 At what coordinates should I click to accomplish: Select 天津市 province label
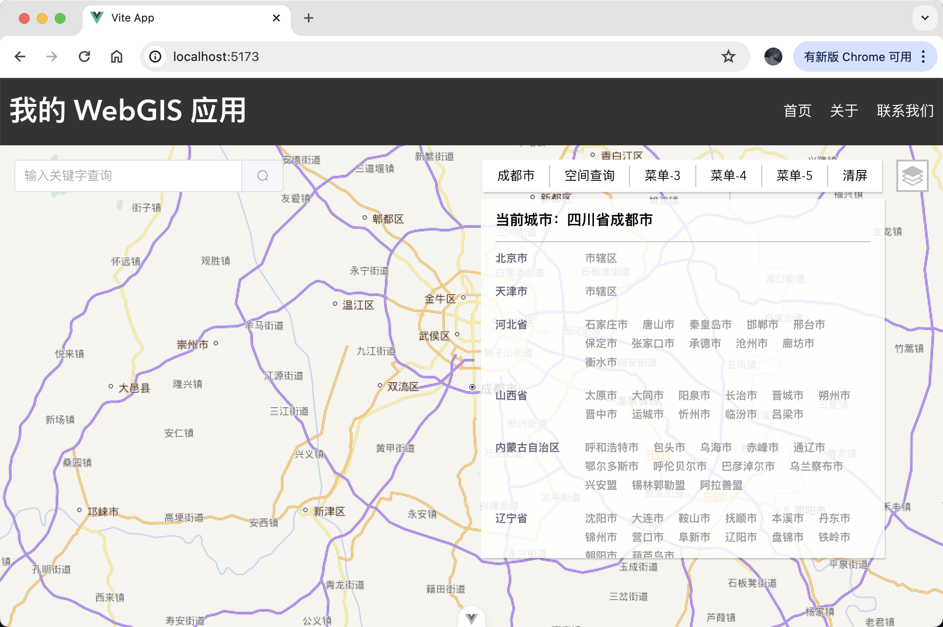point(511,292)
